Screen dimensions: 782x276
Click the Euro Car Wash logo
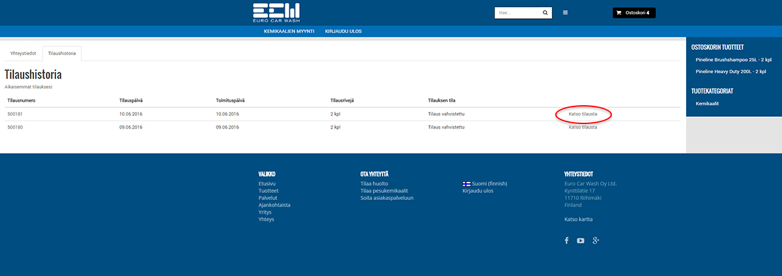point(276,13)
